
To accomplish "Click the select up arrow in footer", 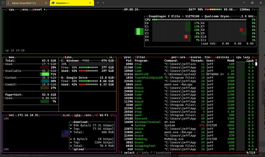I will coord(121,153).
